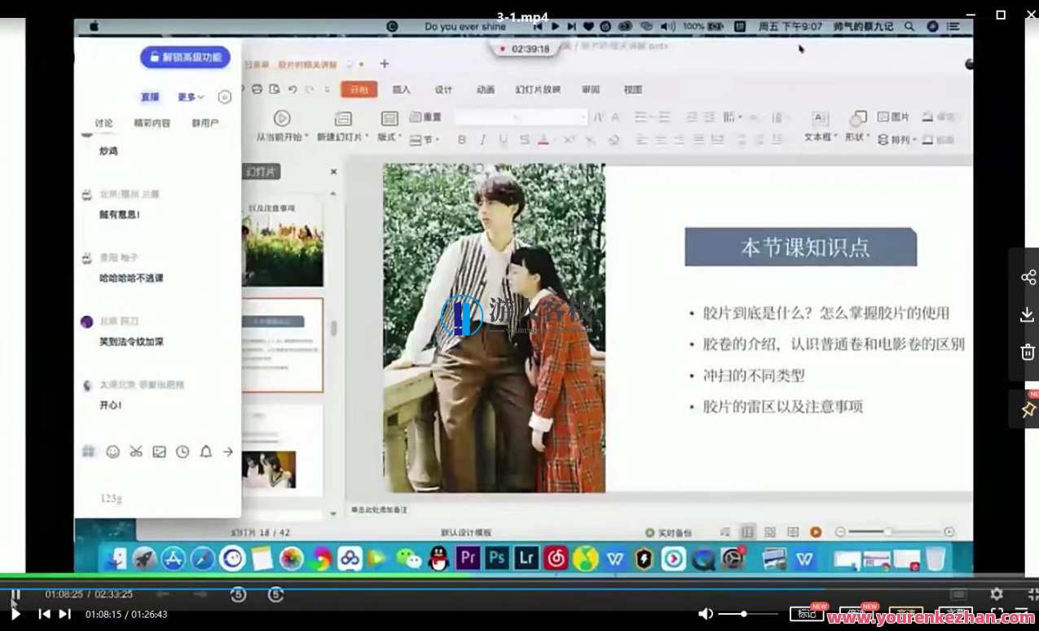Click the 解锁高级功能 unlock button

click(x=187, y=57)
